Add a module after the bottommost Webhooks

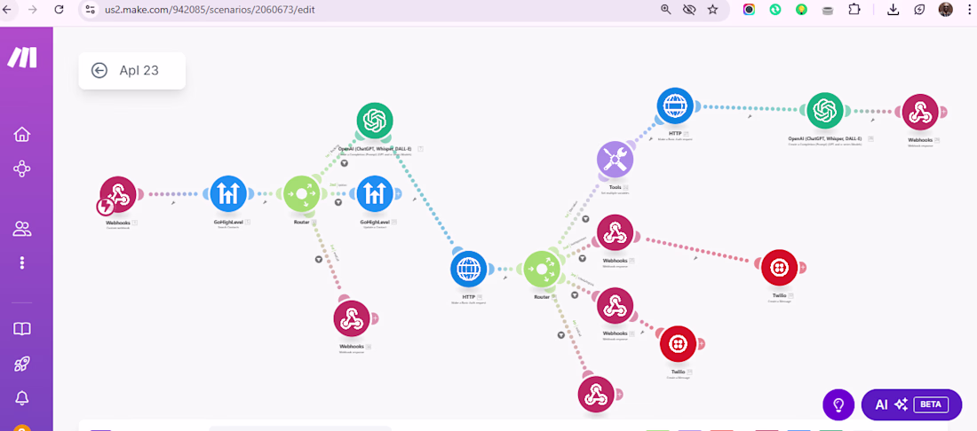[619, 395]
